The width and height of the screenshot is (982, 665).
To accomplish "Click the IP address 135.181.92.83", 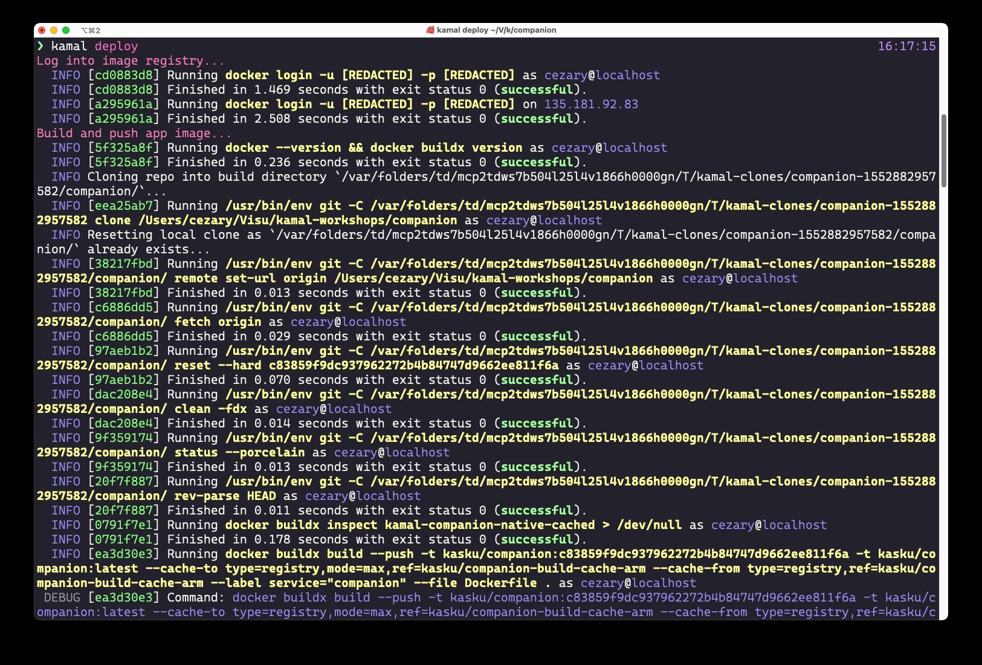I will (591, 104).
